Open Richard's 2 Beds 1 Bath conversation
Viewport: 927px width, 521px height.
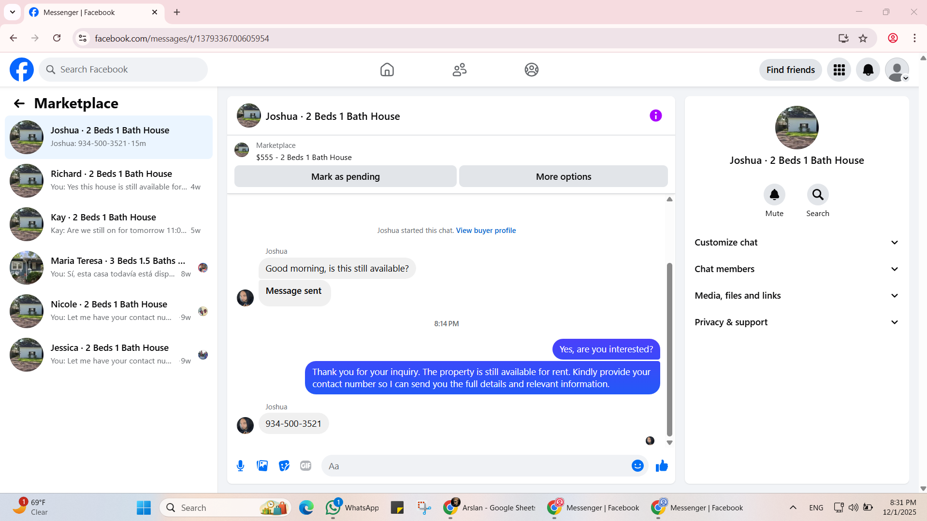click(109, 181)
